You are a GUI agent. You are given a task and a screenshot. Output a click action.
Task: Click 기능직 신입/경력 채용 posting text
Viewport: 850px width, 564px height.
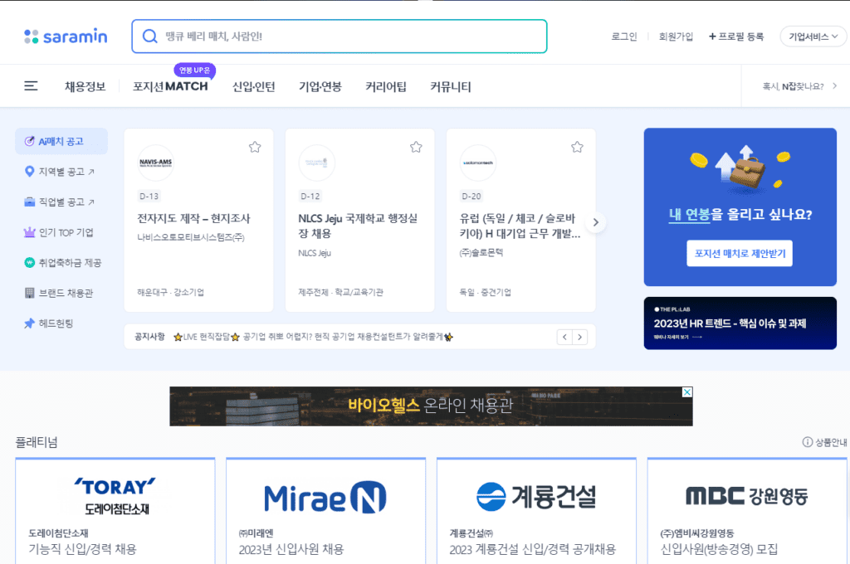point(82,549)
